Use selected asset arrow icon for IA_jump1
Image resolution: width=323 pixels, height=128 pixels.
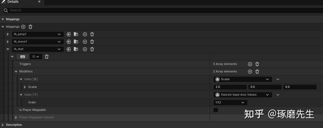69,34
